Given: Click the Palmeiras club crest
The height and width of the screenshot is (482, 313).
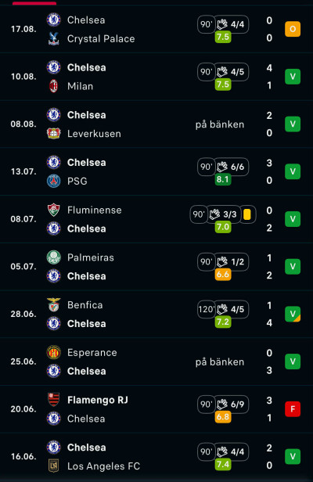Looking at the screenshot, I should click(53, 257).
